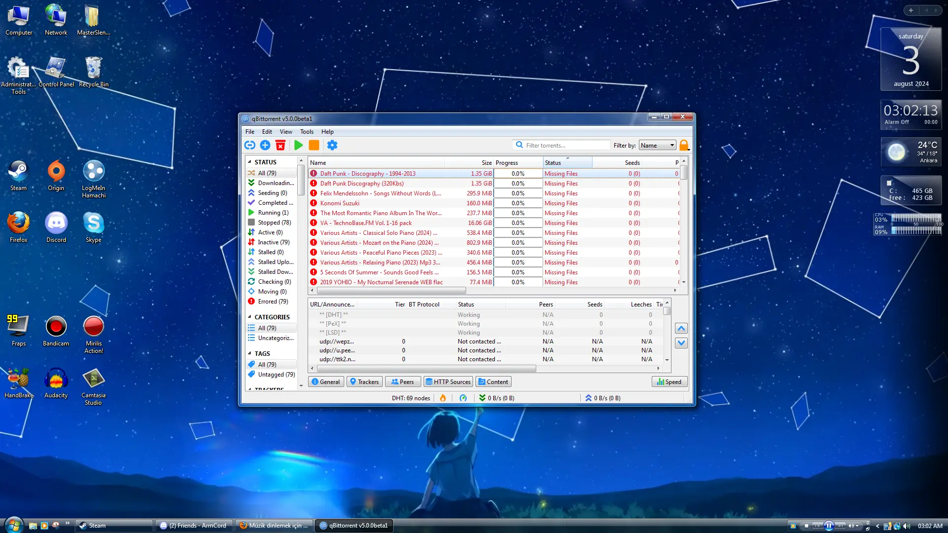Select the Computer desktop icon
The image size is (948, 533).
(18, 20)
